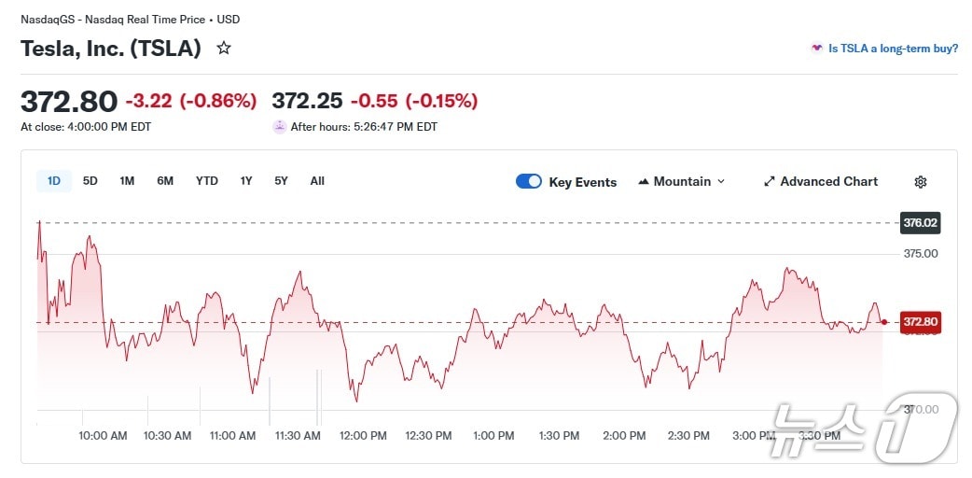972x478 pixels.
Task: Choose the 6M chart range
Action: [x=165, y=181]
